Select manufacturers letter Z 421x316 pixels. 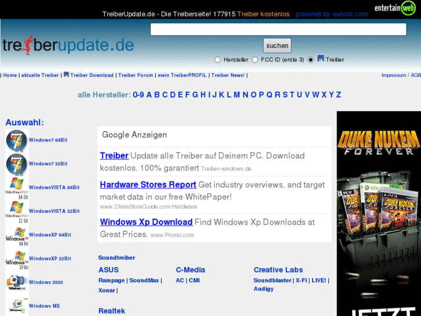339,95
